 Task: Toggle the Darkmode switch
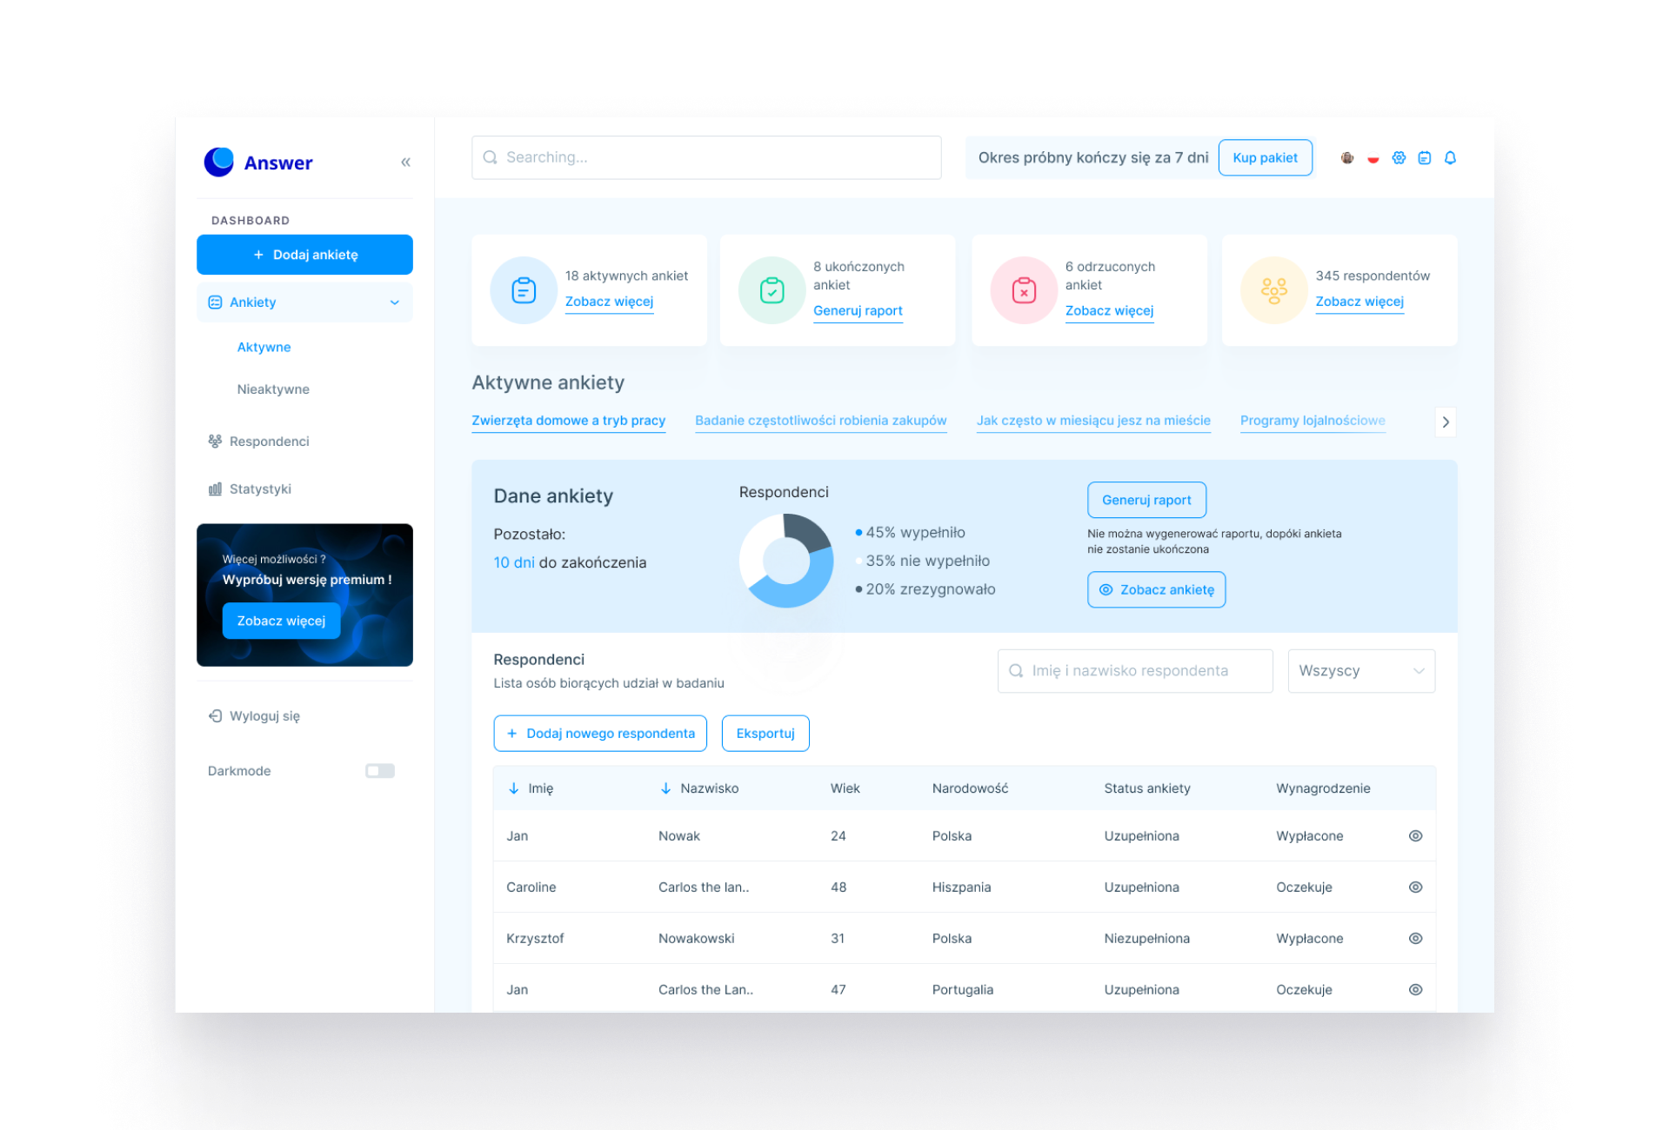(380, 771)
